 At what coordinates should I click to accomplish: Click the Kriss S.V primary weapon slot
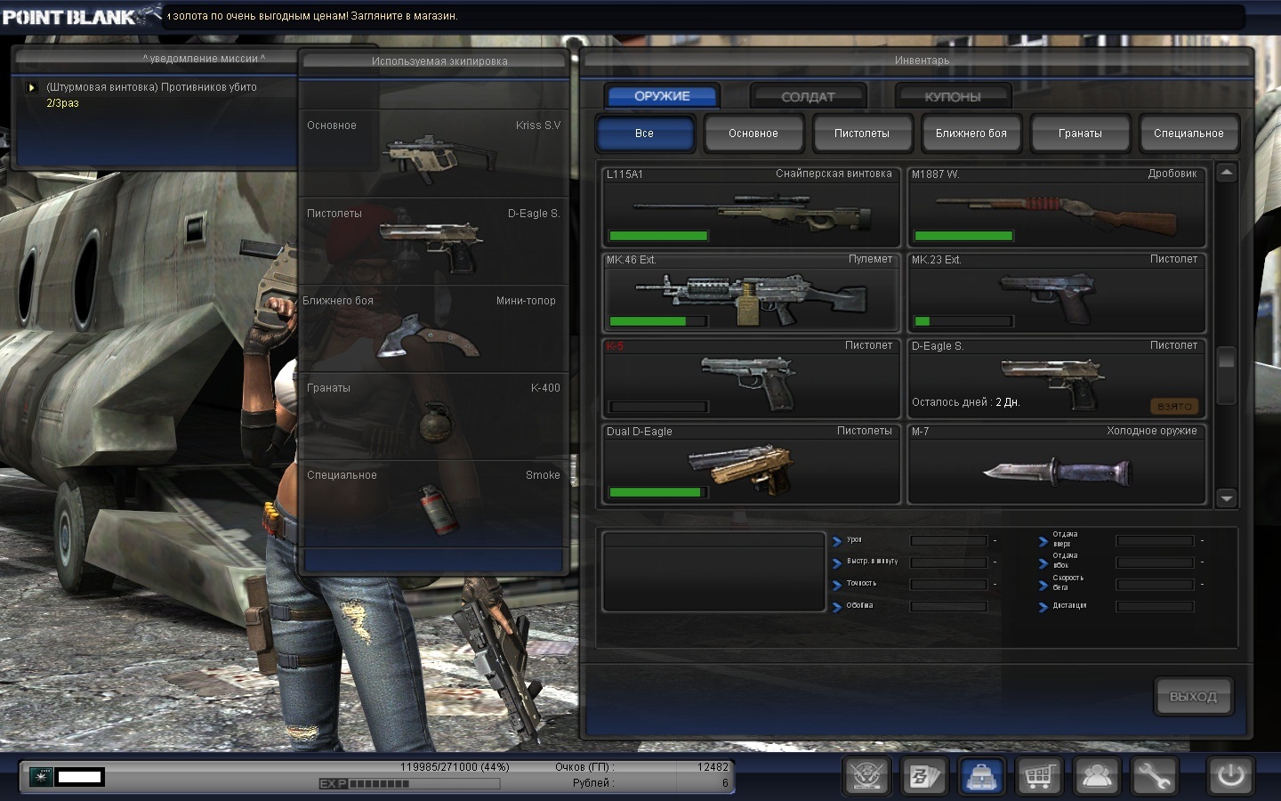coord(433,153)
